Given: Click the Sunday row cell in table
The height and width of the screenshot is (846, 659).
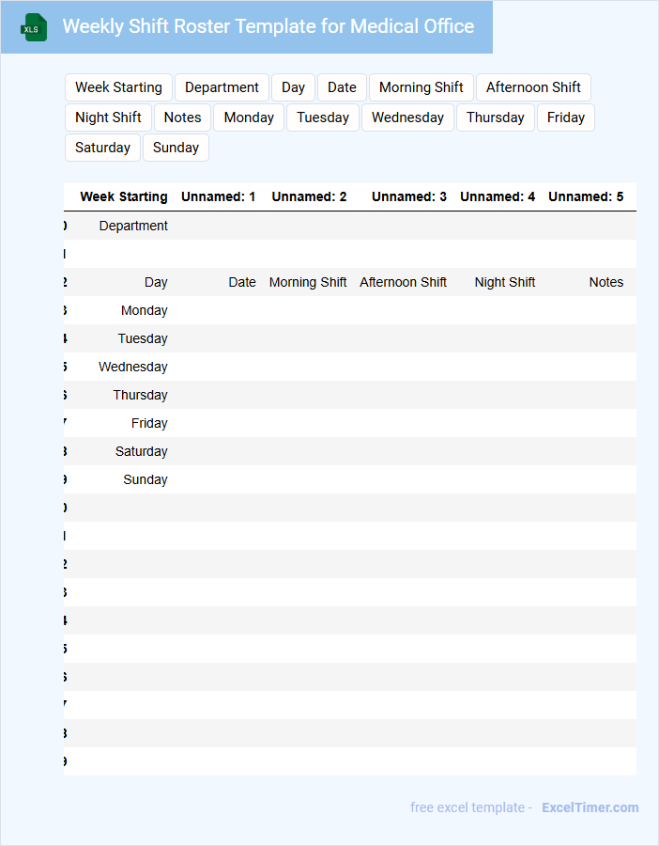Looking at the screenshot, I should click(x=145, y=479).
